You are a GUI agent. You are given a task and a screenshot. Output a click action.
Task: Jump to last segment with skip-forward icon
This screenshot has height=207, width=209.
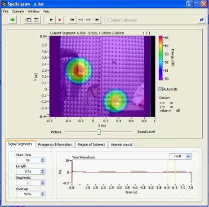click(x=97, y=20)
